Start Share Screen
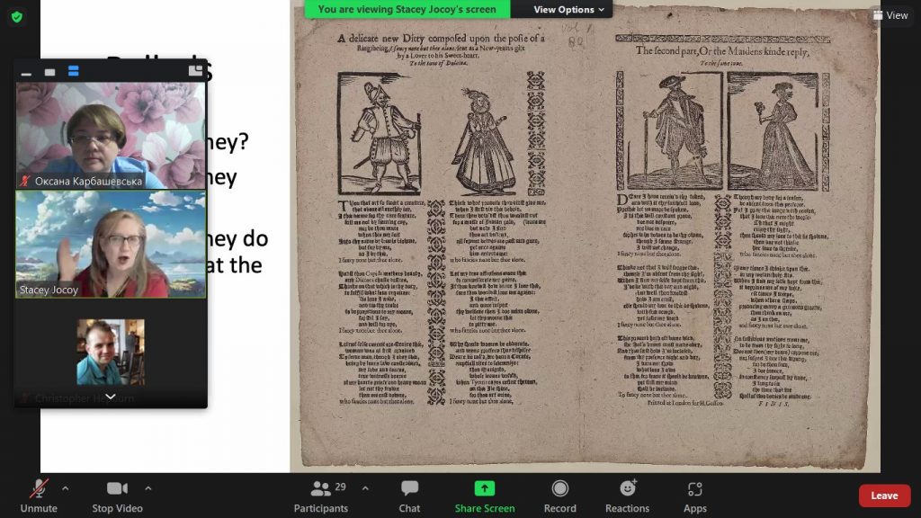 485,496
